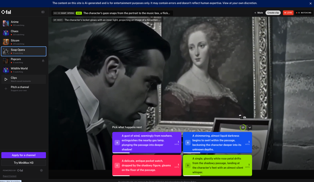Expand the Up Next description bar

click(x=107, y=20)
